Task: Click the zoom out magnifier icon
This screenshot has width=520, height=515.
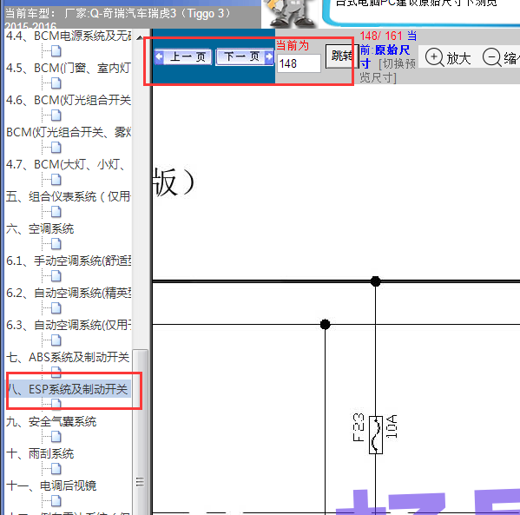Action: click(x=491, y=57)
